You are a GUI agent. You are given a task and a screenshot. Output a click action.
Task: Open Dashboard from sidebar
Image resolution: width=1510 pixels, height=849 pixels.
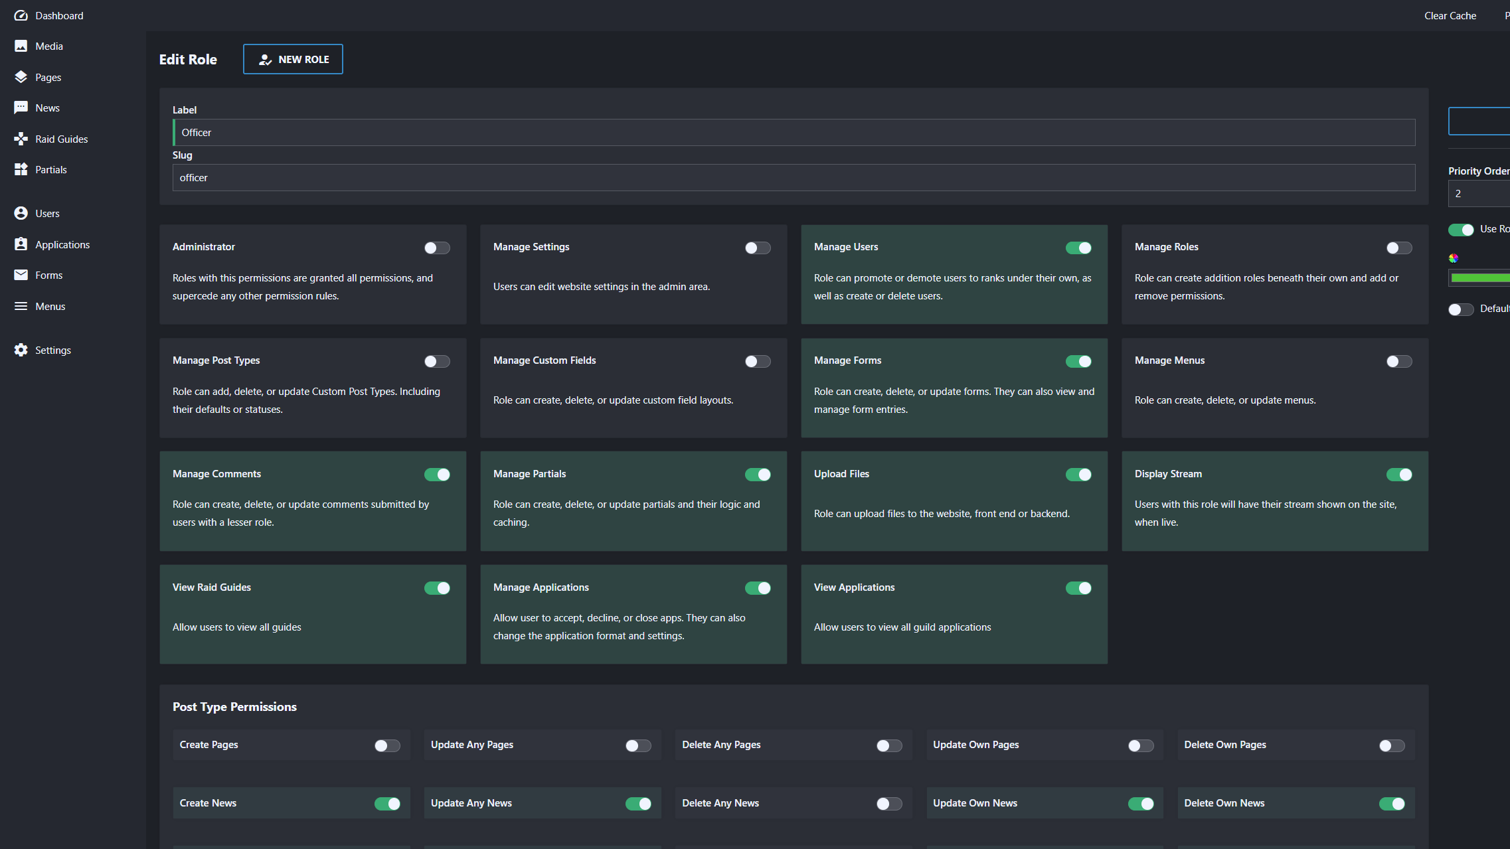coord(59,15)
